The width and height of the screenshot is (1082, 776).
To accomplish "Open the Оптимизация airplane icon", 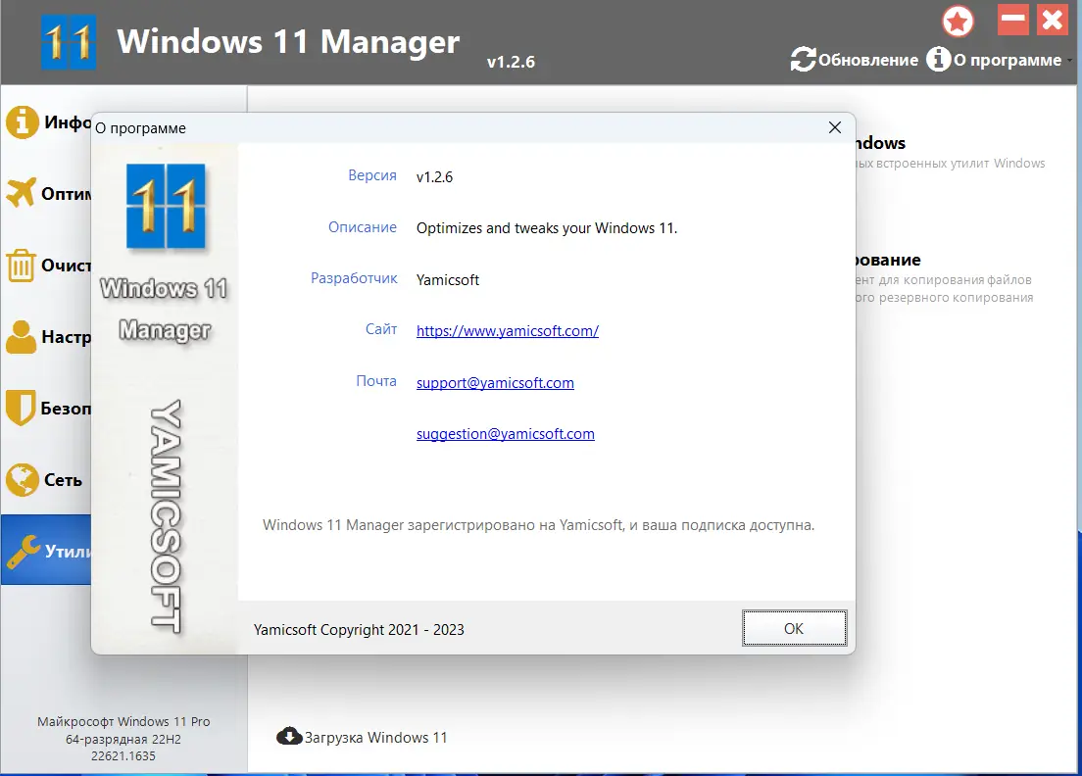I will 20,193.
